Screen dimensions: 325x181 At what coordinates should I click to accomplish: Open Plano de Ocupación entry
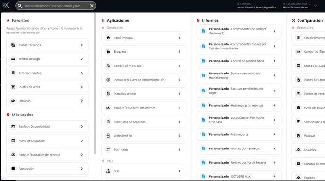pyautogui.click(x=47, y=140)
